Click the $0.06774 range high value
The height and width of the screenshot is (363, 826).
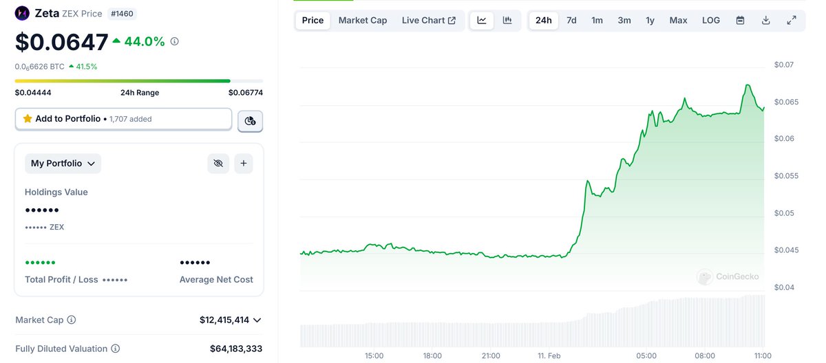246,93
